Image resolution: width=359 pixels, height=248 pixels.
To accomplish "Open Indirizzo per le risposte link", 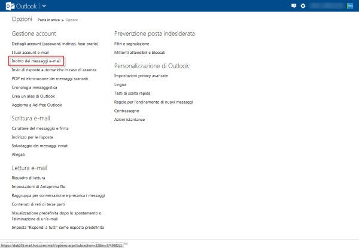I will point(32,137).
